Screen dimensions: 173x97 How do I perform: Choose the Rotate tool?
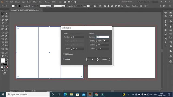coord(2,33)
